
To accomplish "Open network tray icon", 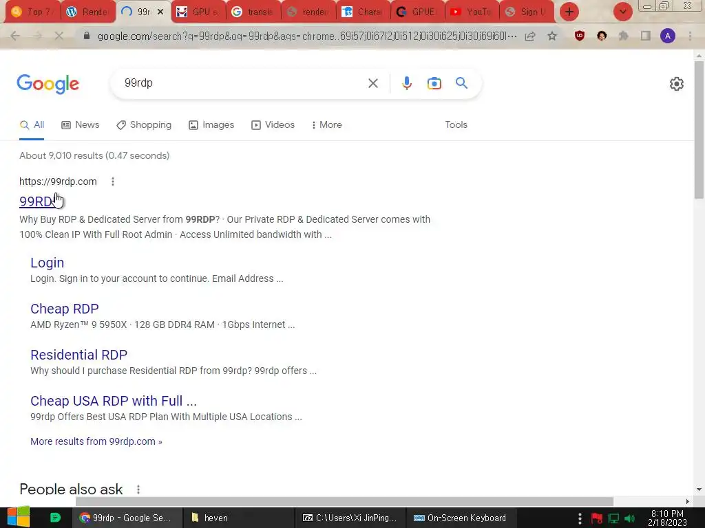I will [613, 518].
